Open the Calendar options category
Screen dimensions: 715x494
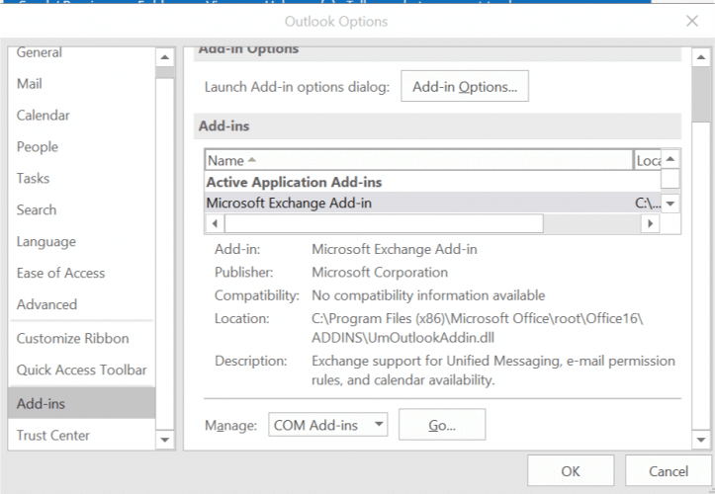81,116
